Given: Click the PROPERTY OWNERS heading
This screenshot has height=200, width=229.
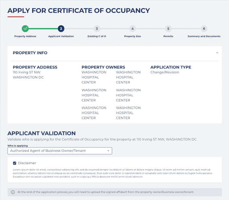Looking at the screenshot, I should (x=103, y=67).
